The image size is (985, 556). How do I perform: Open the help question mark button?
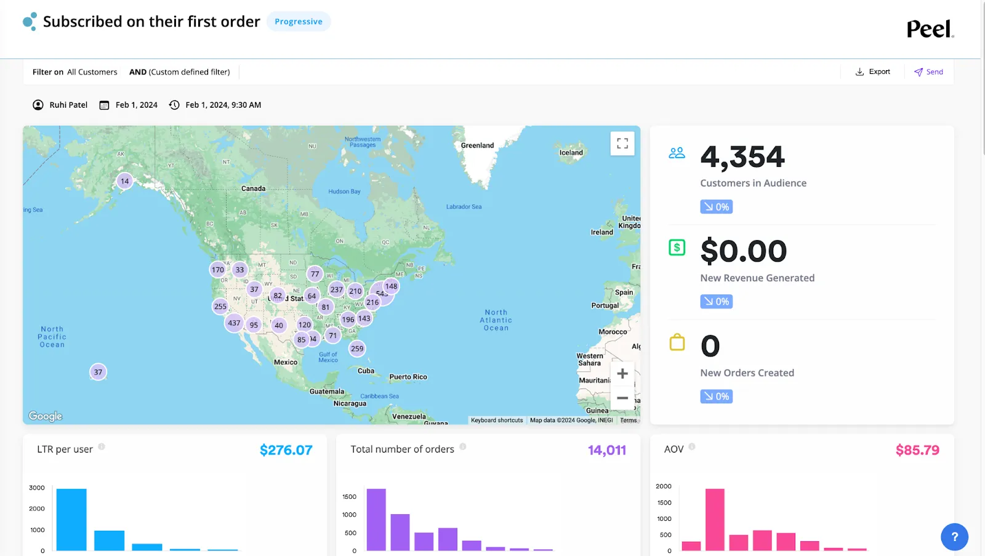pos(954,537)
